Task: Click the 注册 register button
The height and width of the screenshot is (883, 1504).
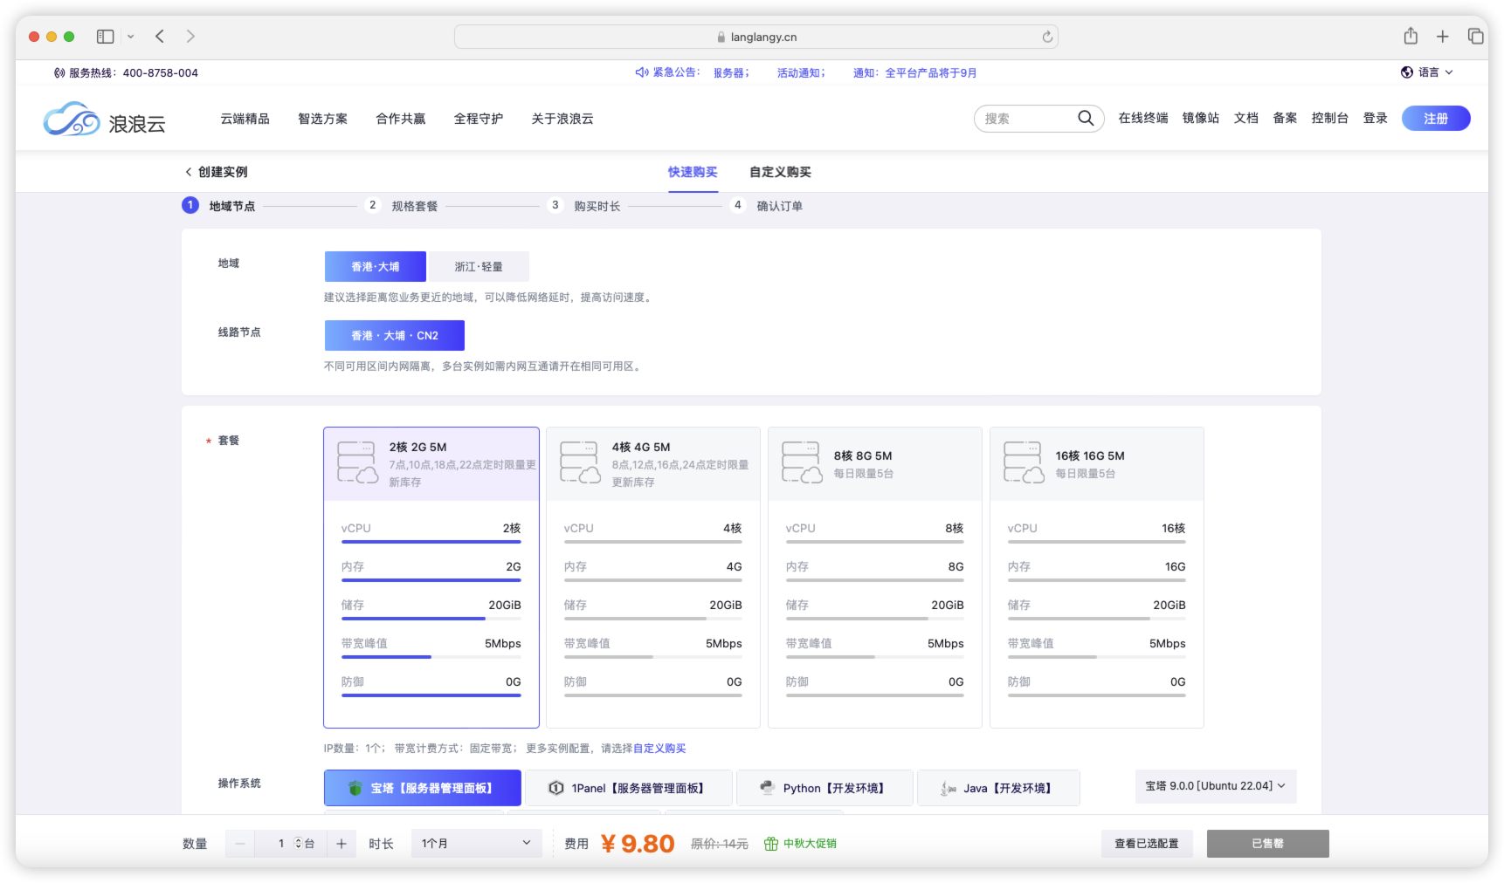Action: (1435, 118)
